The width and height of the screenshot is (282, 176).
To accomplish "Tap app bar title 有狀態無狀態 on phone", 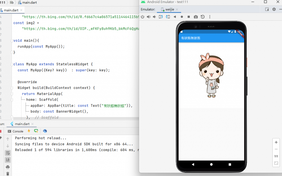I will (191, 38).
